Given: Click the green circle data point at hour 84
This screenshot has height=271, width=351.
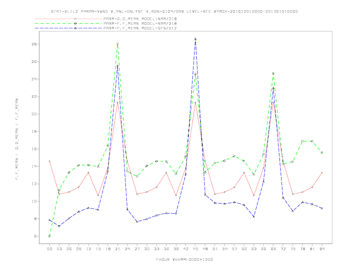Looking at the screenshot, I should click(x=322, y=153).
